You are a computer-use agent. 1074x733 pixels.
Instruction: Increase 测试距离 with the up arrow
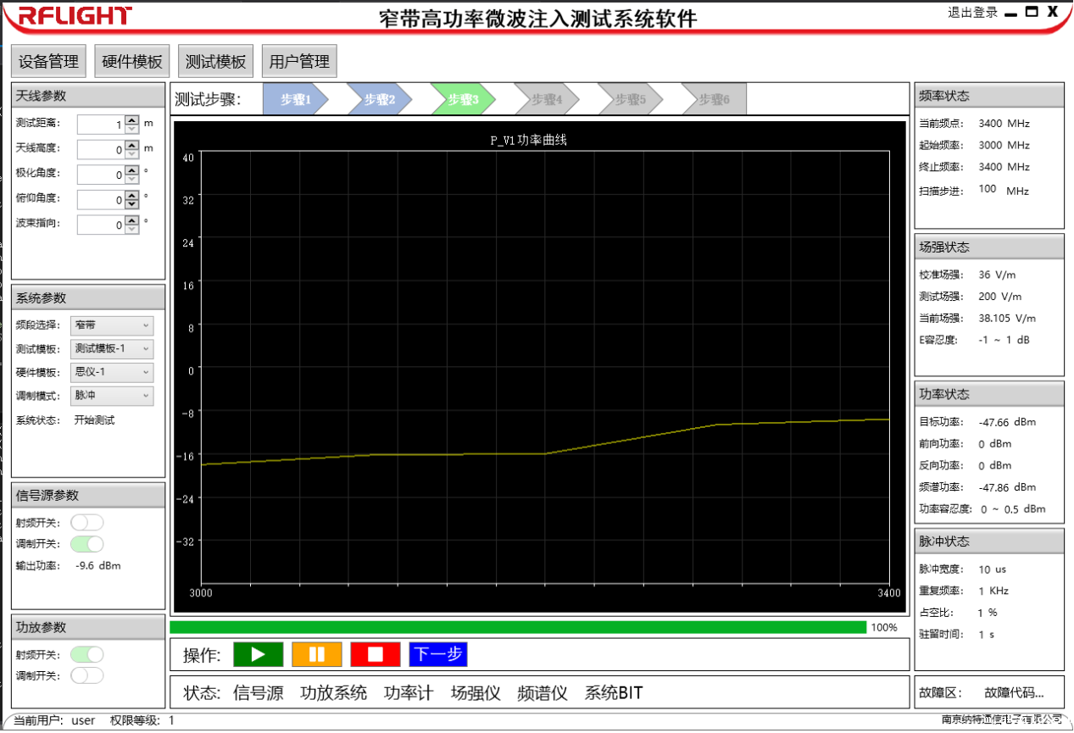pyautogui.click(x=131, y=120)
